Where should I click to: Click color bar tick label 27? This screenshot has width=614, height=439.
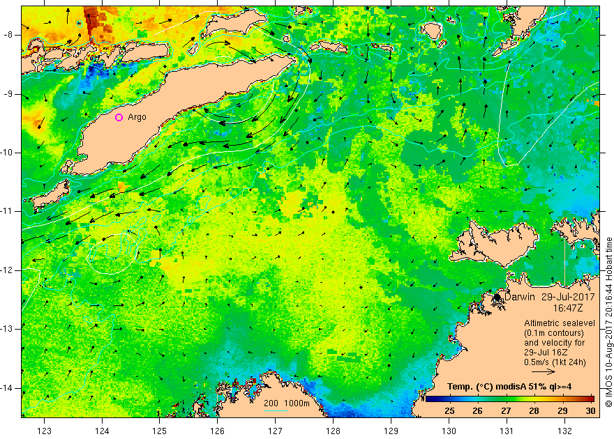point(506,411)
